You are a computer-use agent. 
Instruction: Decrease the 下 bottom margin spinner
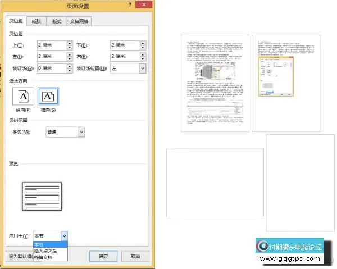tap(143, 48)
